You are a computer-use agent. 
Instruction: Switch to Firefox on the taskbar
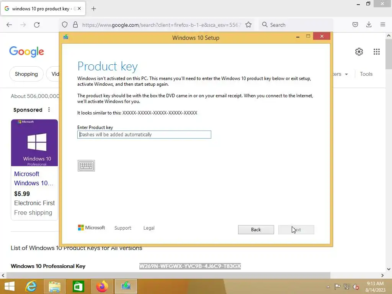(x=102, y=286)
